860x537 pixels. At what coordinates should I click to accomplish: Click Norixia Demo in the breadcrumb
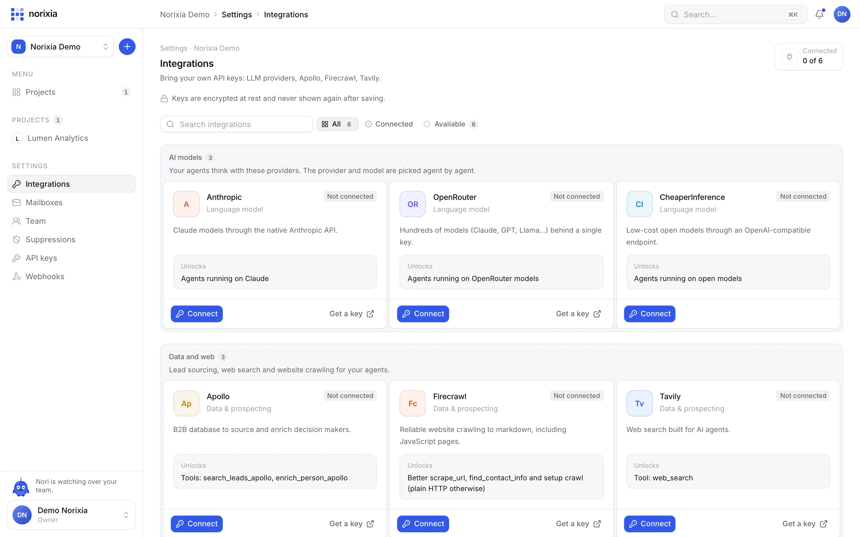185,15
